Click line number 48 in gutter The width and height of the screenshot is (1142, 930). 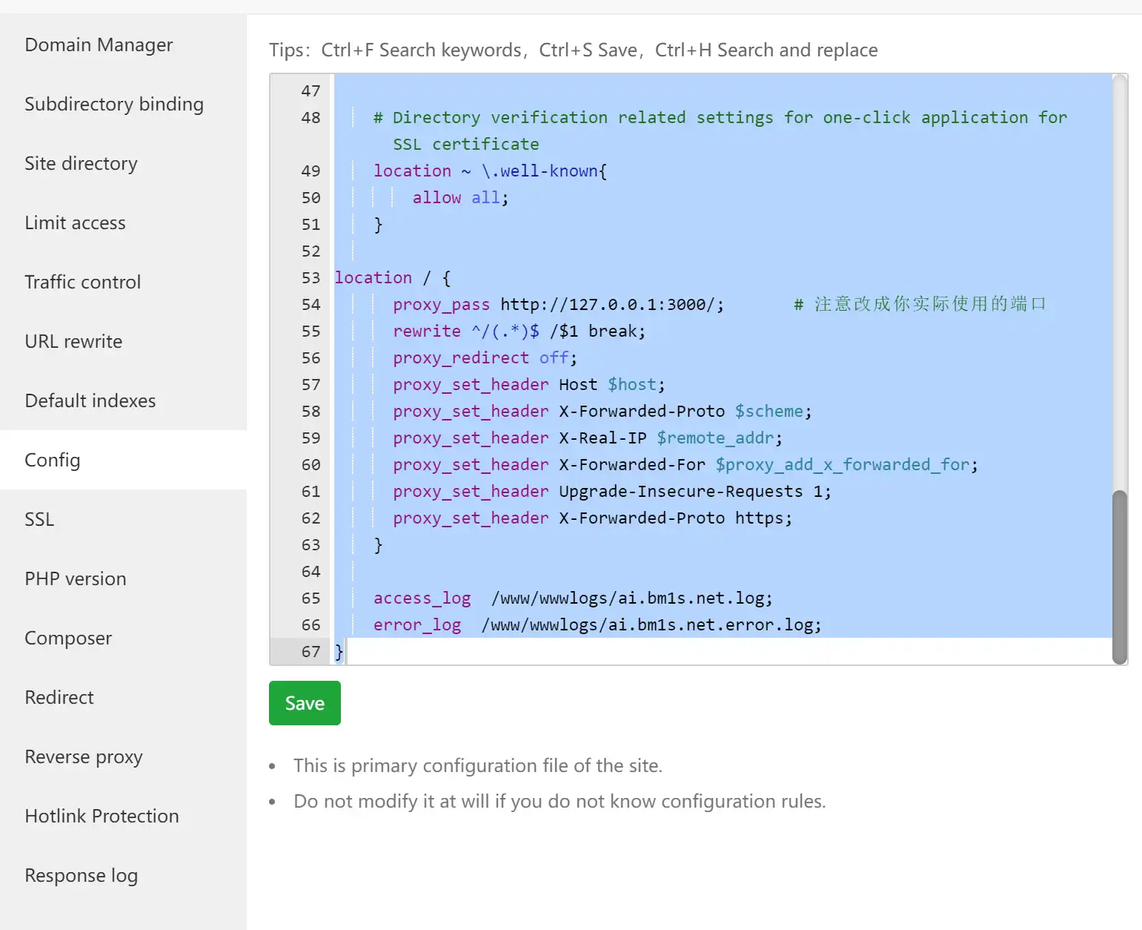tap(311, 118)
